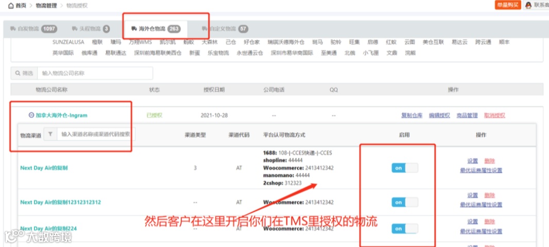Screen dimensions: 549x247
Task: Select the 顺丰 provider
Action: coord(504,42)
